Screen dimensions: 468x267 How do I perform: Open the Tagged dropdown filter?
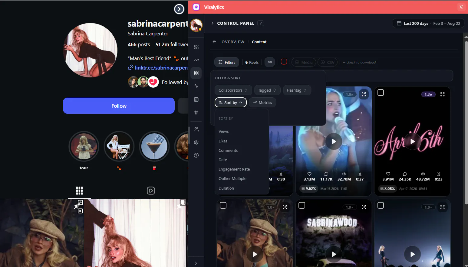[x=267, y=90]
